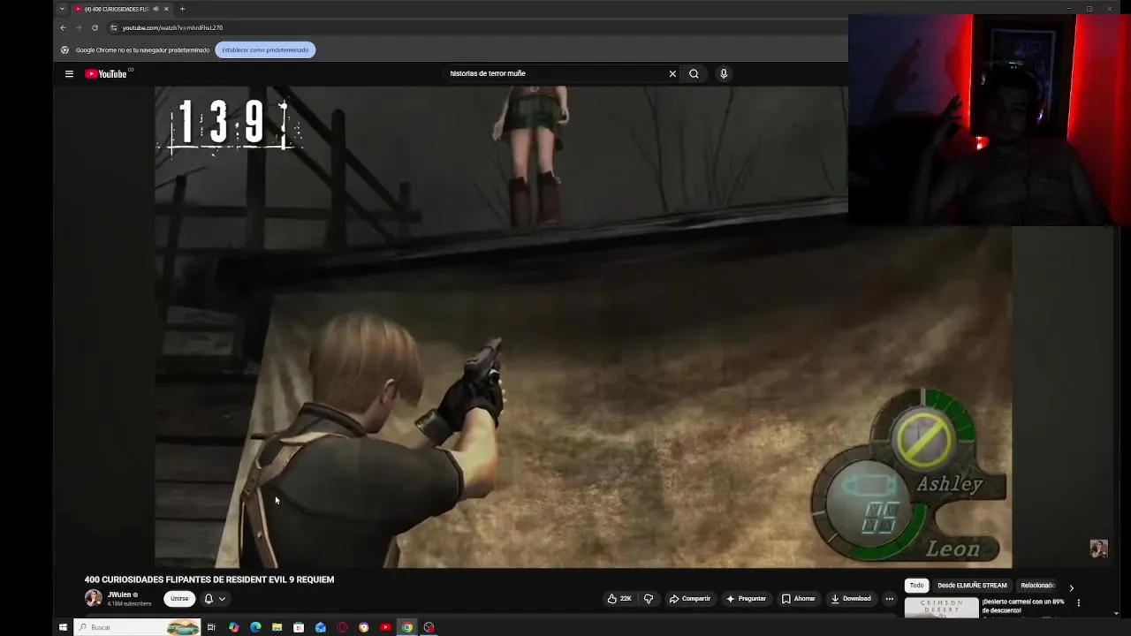
Task: Go to the YouTube home logo
Action: tap(106, 74)
